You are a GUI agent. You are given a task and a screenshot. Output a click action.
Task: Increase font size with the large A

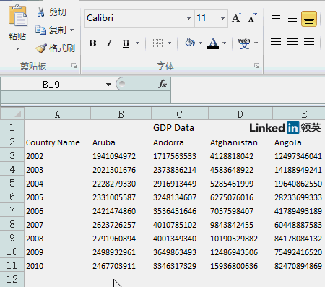click(x=237, y=18)
